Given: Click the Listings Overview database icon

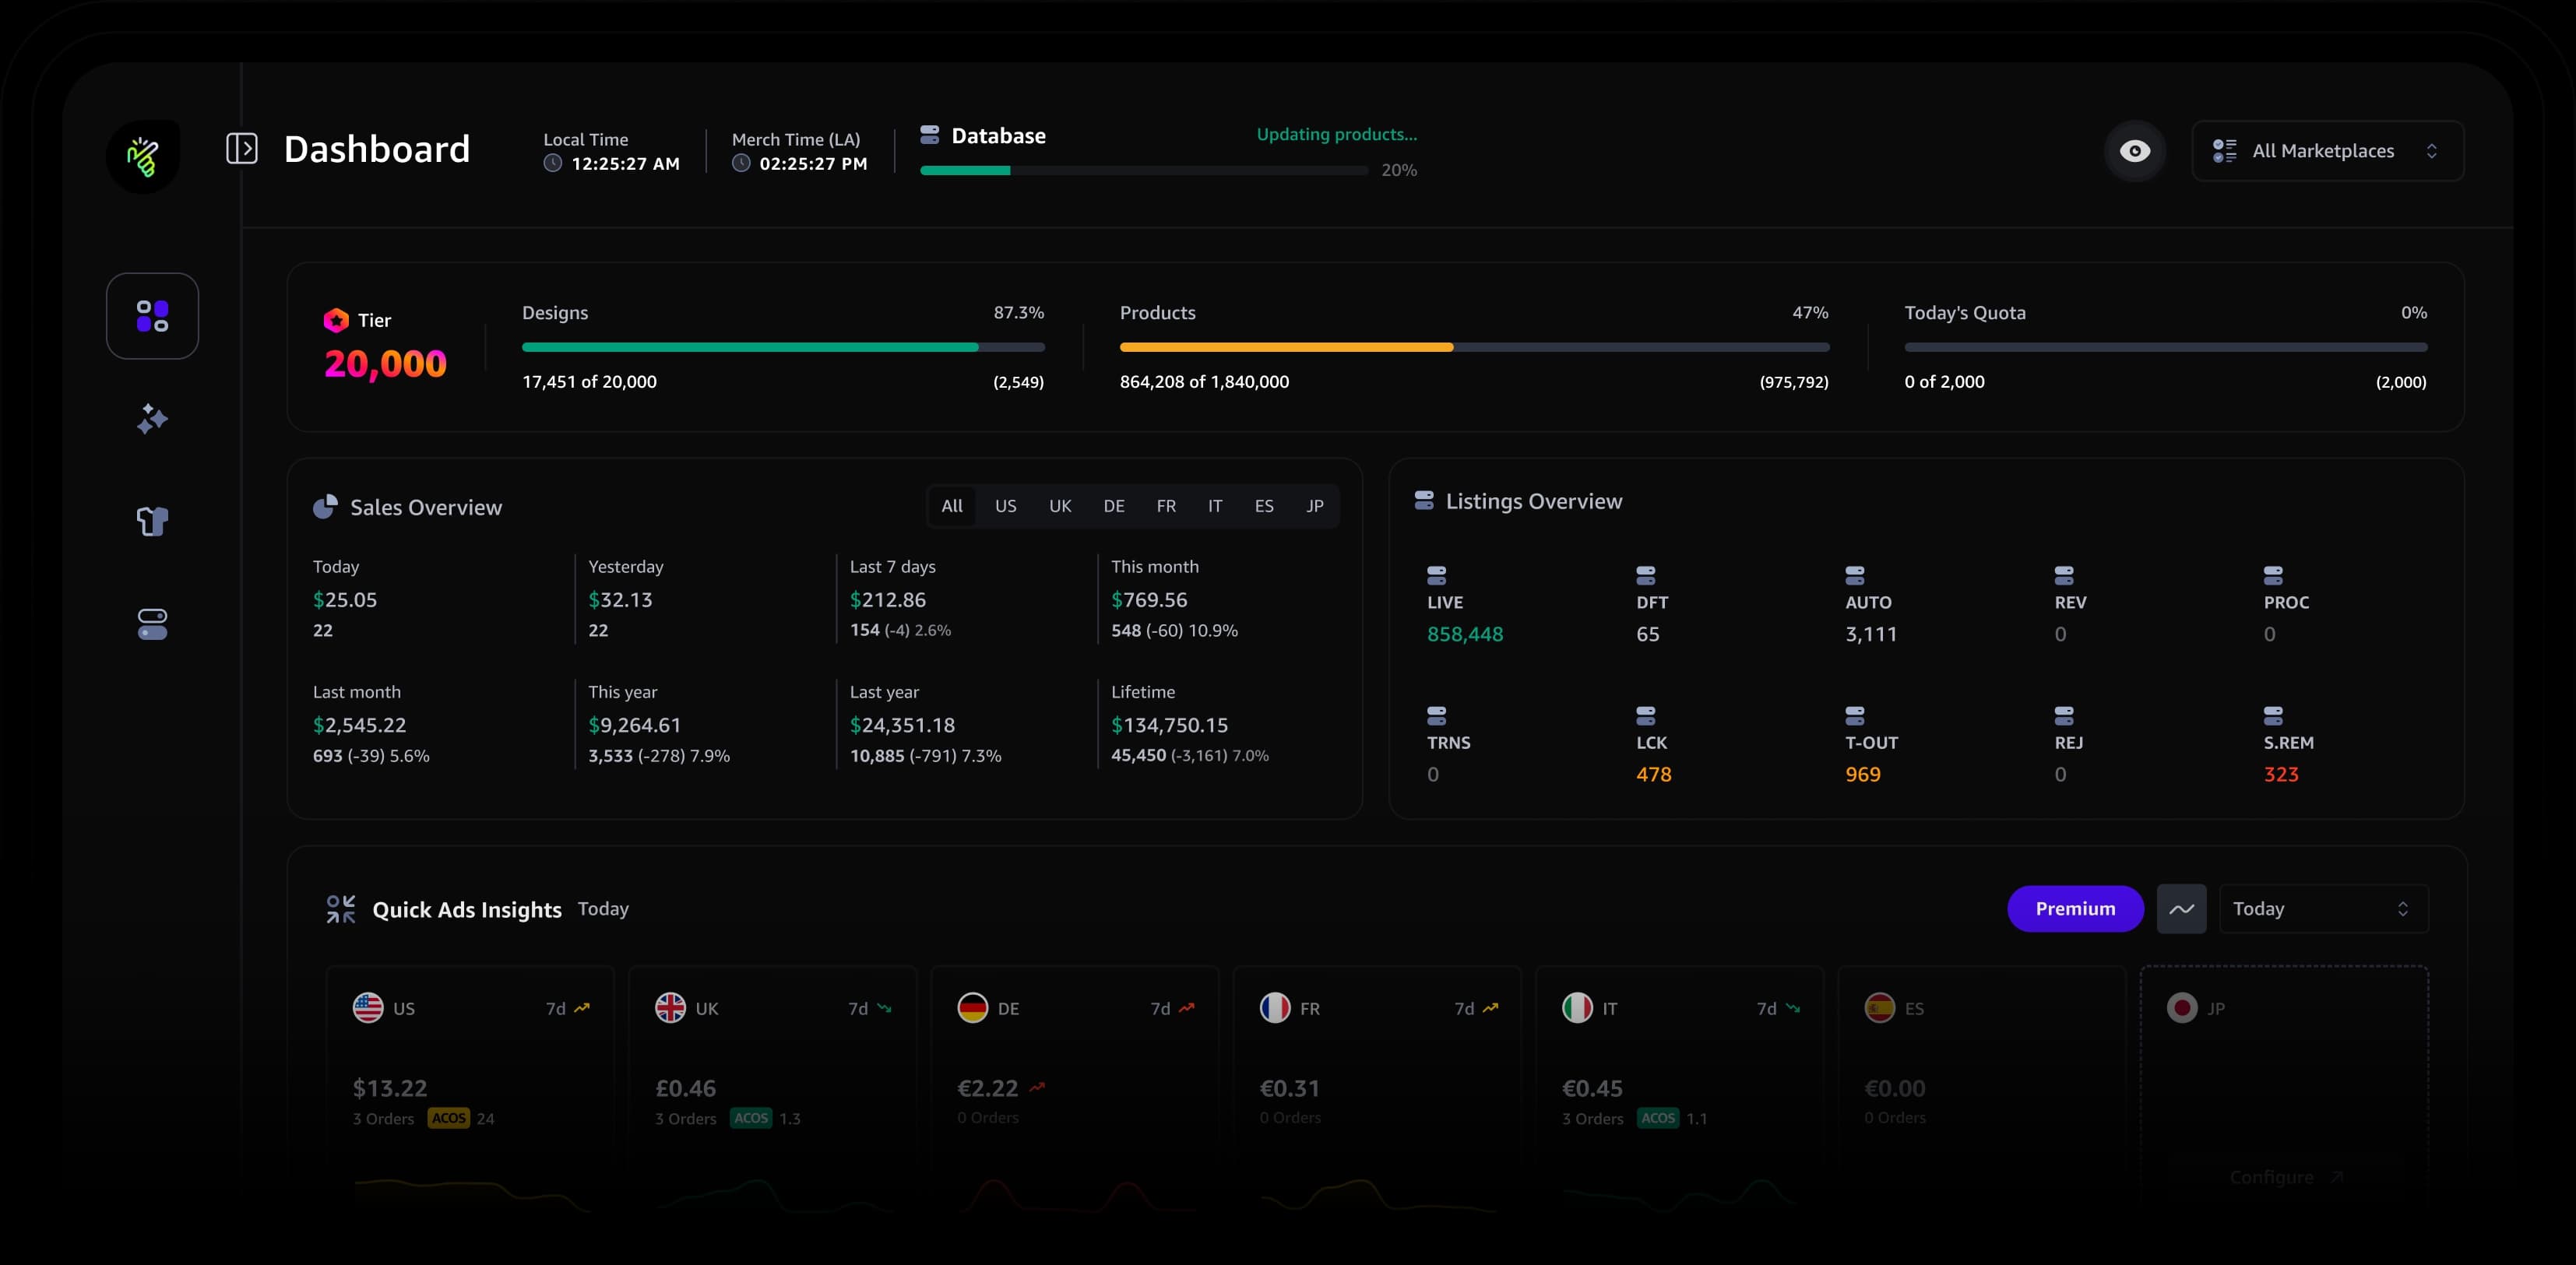Looking at the screenshot, I should pos(1424,501).
